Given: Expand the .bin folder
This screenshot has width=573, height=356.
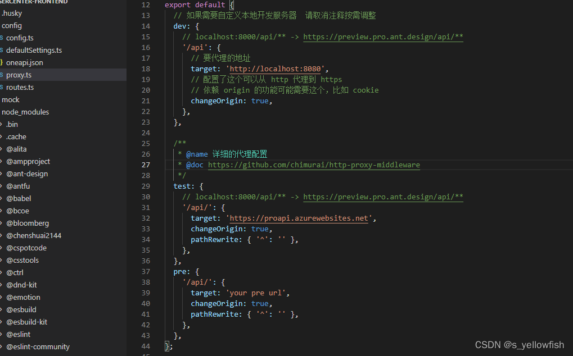Looking at the screenshot, I should (x=12, y=125).
